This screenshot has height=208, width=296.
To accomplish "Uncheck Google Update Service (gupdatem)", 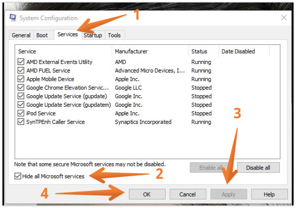I will pos(21,104).
